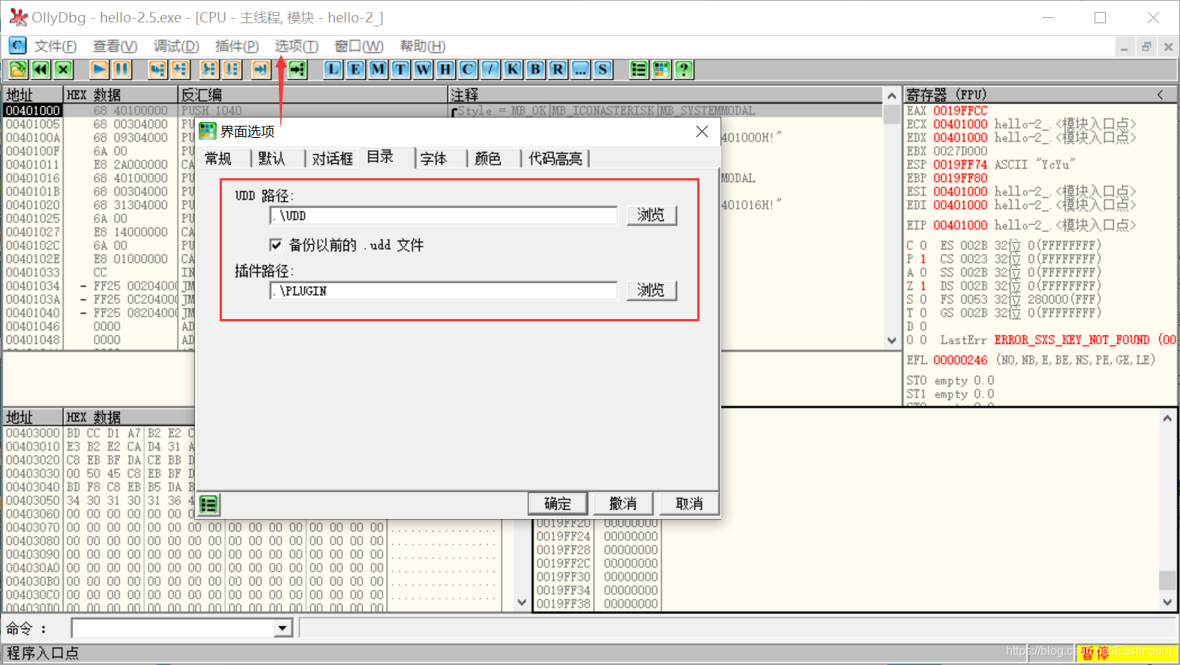Open the 查看(V) menu
1180x665 pixels.
tap(115, 46)
